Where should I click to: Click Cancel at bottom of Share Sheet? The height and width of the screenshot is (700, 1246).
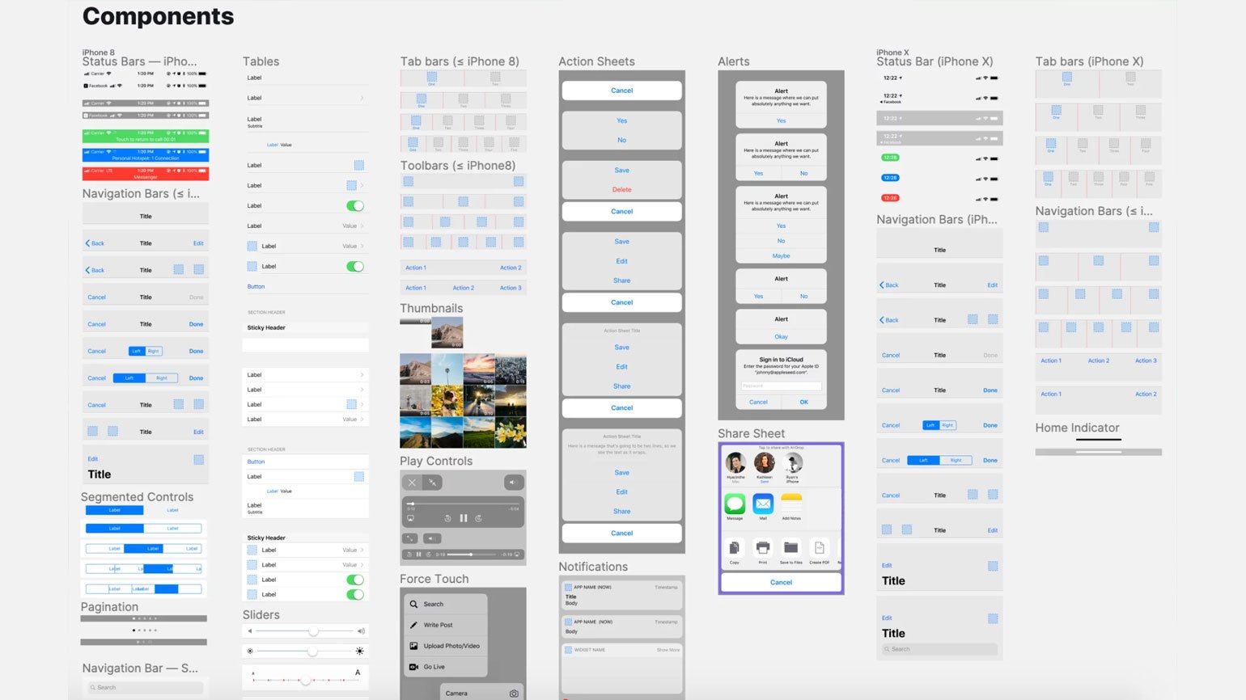coord(781,582)
